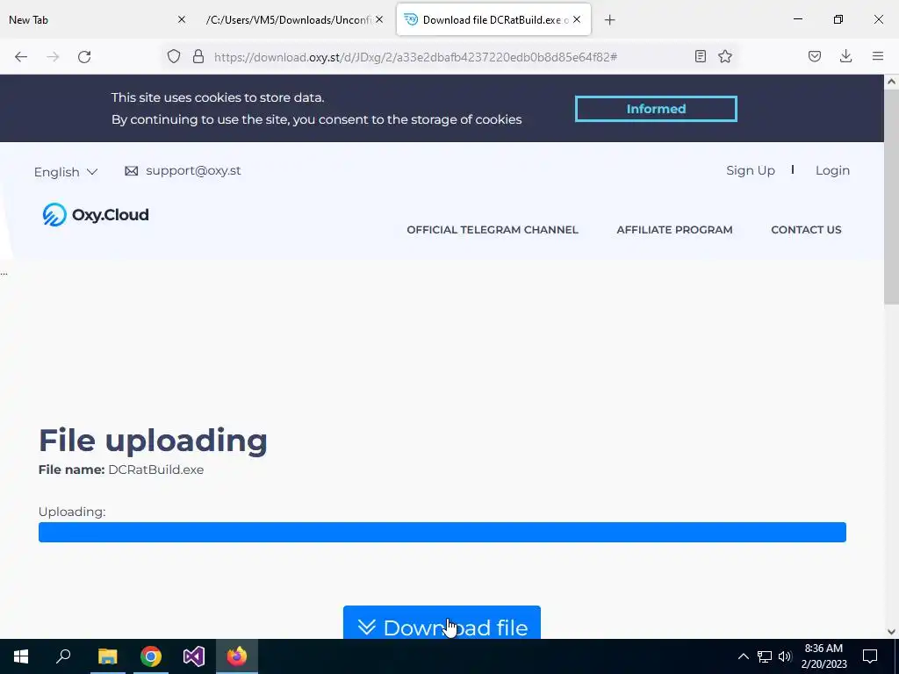899x674 pixels.
Task: Open the English language dropdown
Action: (66, 172)
